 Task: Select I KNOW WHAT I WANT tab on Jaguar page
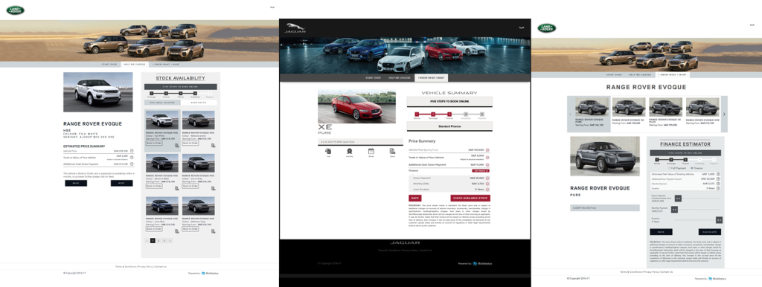pyautogui.click(x=432, y=78)
